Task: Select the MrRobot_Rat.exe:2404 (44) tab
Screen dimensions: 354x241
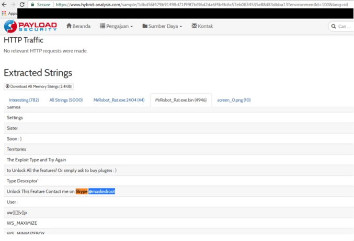Action: (x=119, y=100)
